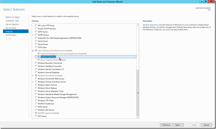Viewport: 216px width, 129px height.
Task: Expand Windows Process Activation Service node
Action: point(33,82)
